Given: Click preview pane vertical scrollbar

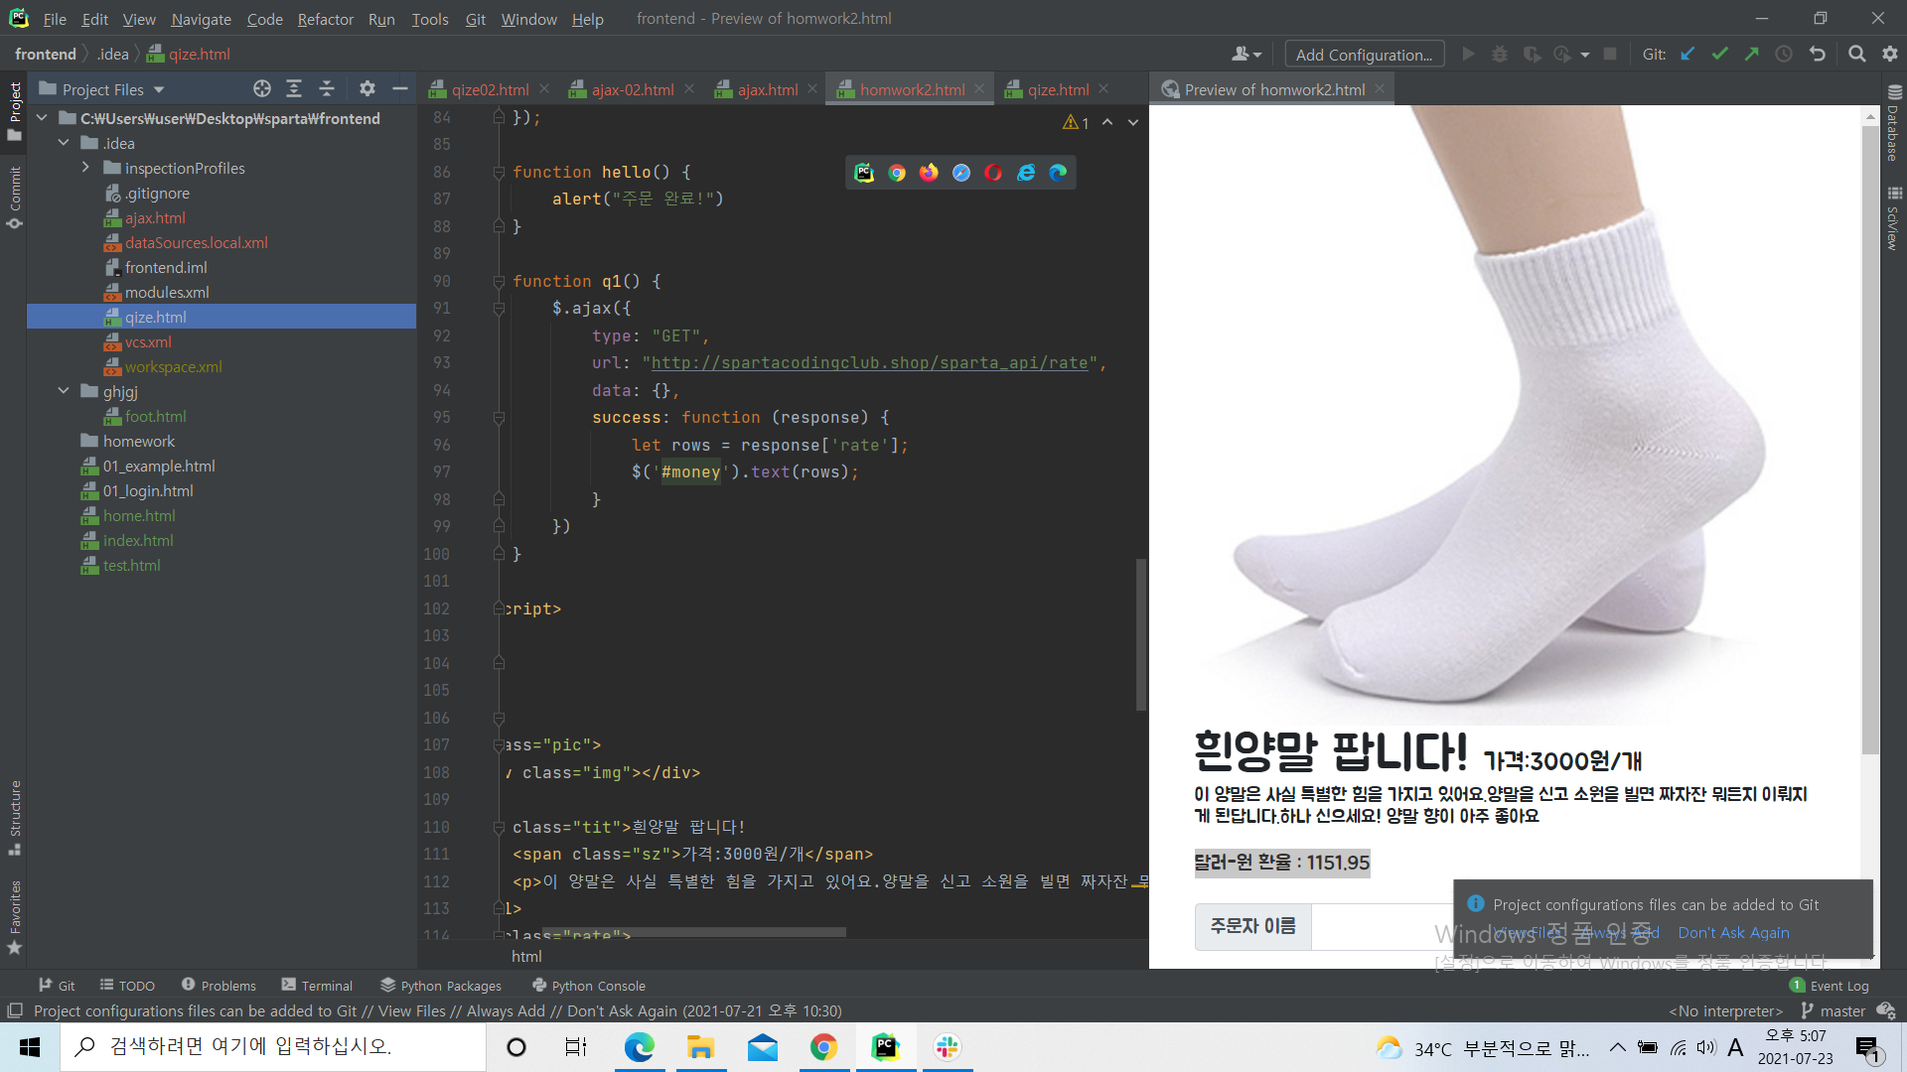Looking at the screenshot, I should [x=1870, y=437].
